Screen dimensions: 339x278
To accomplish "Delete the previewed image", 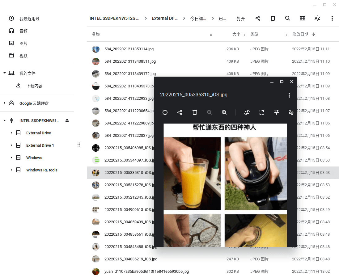I will 195,112.
